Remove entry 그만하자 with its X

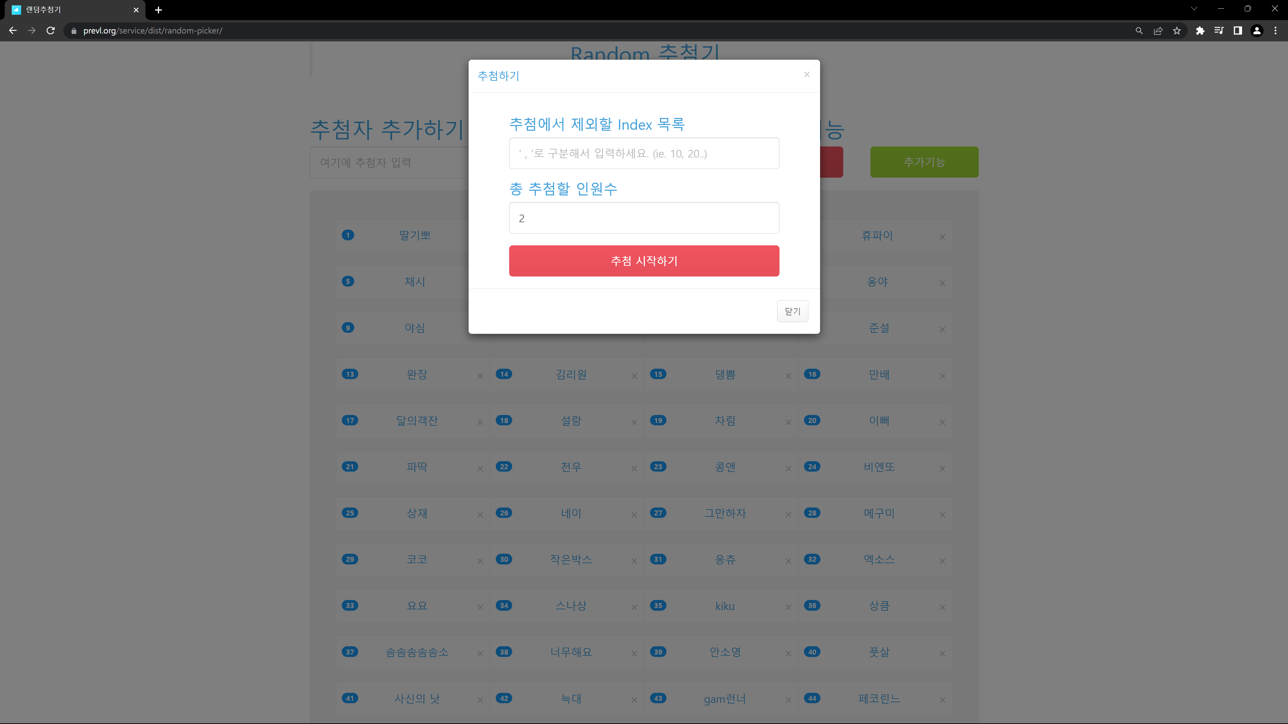click(788, 515)
